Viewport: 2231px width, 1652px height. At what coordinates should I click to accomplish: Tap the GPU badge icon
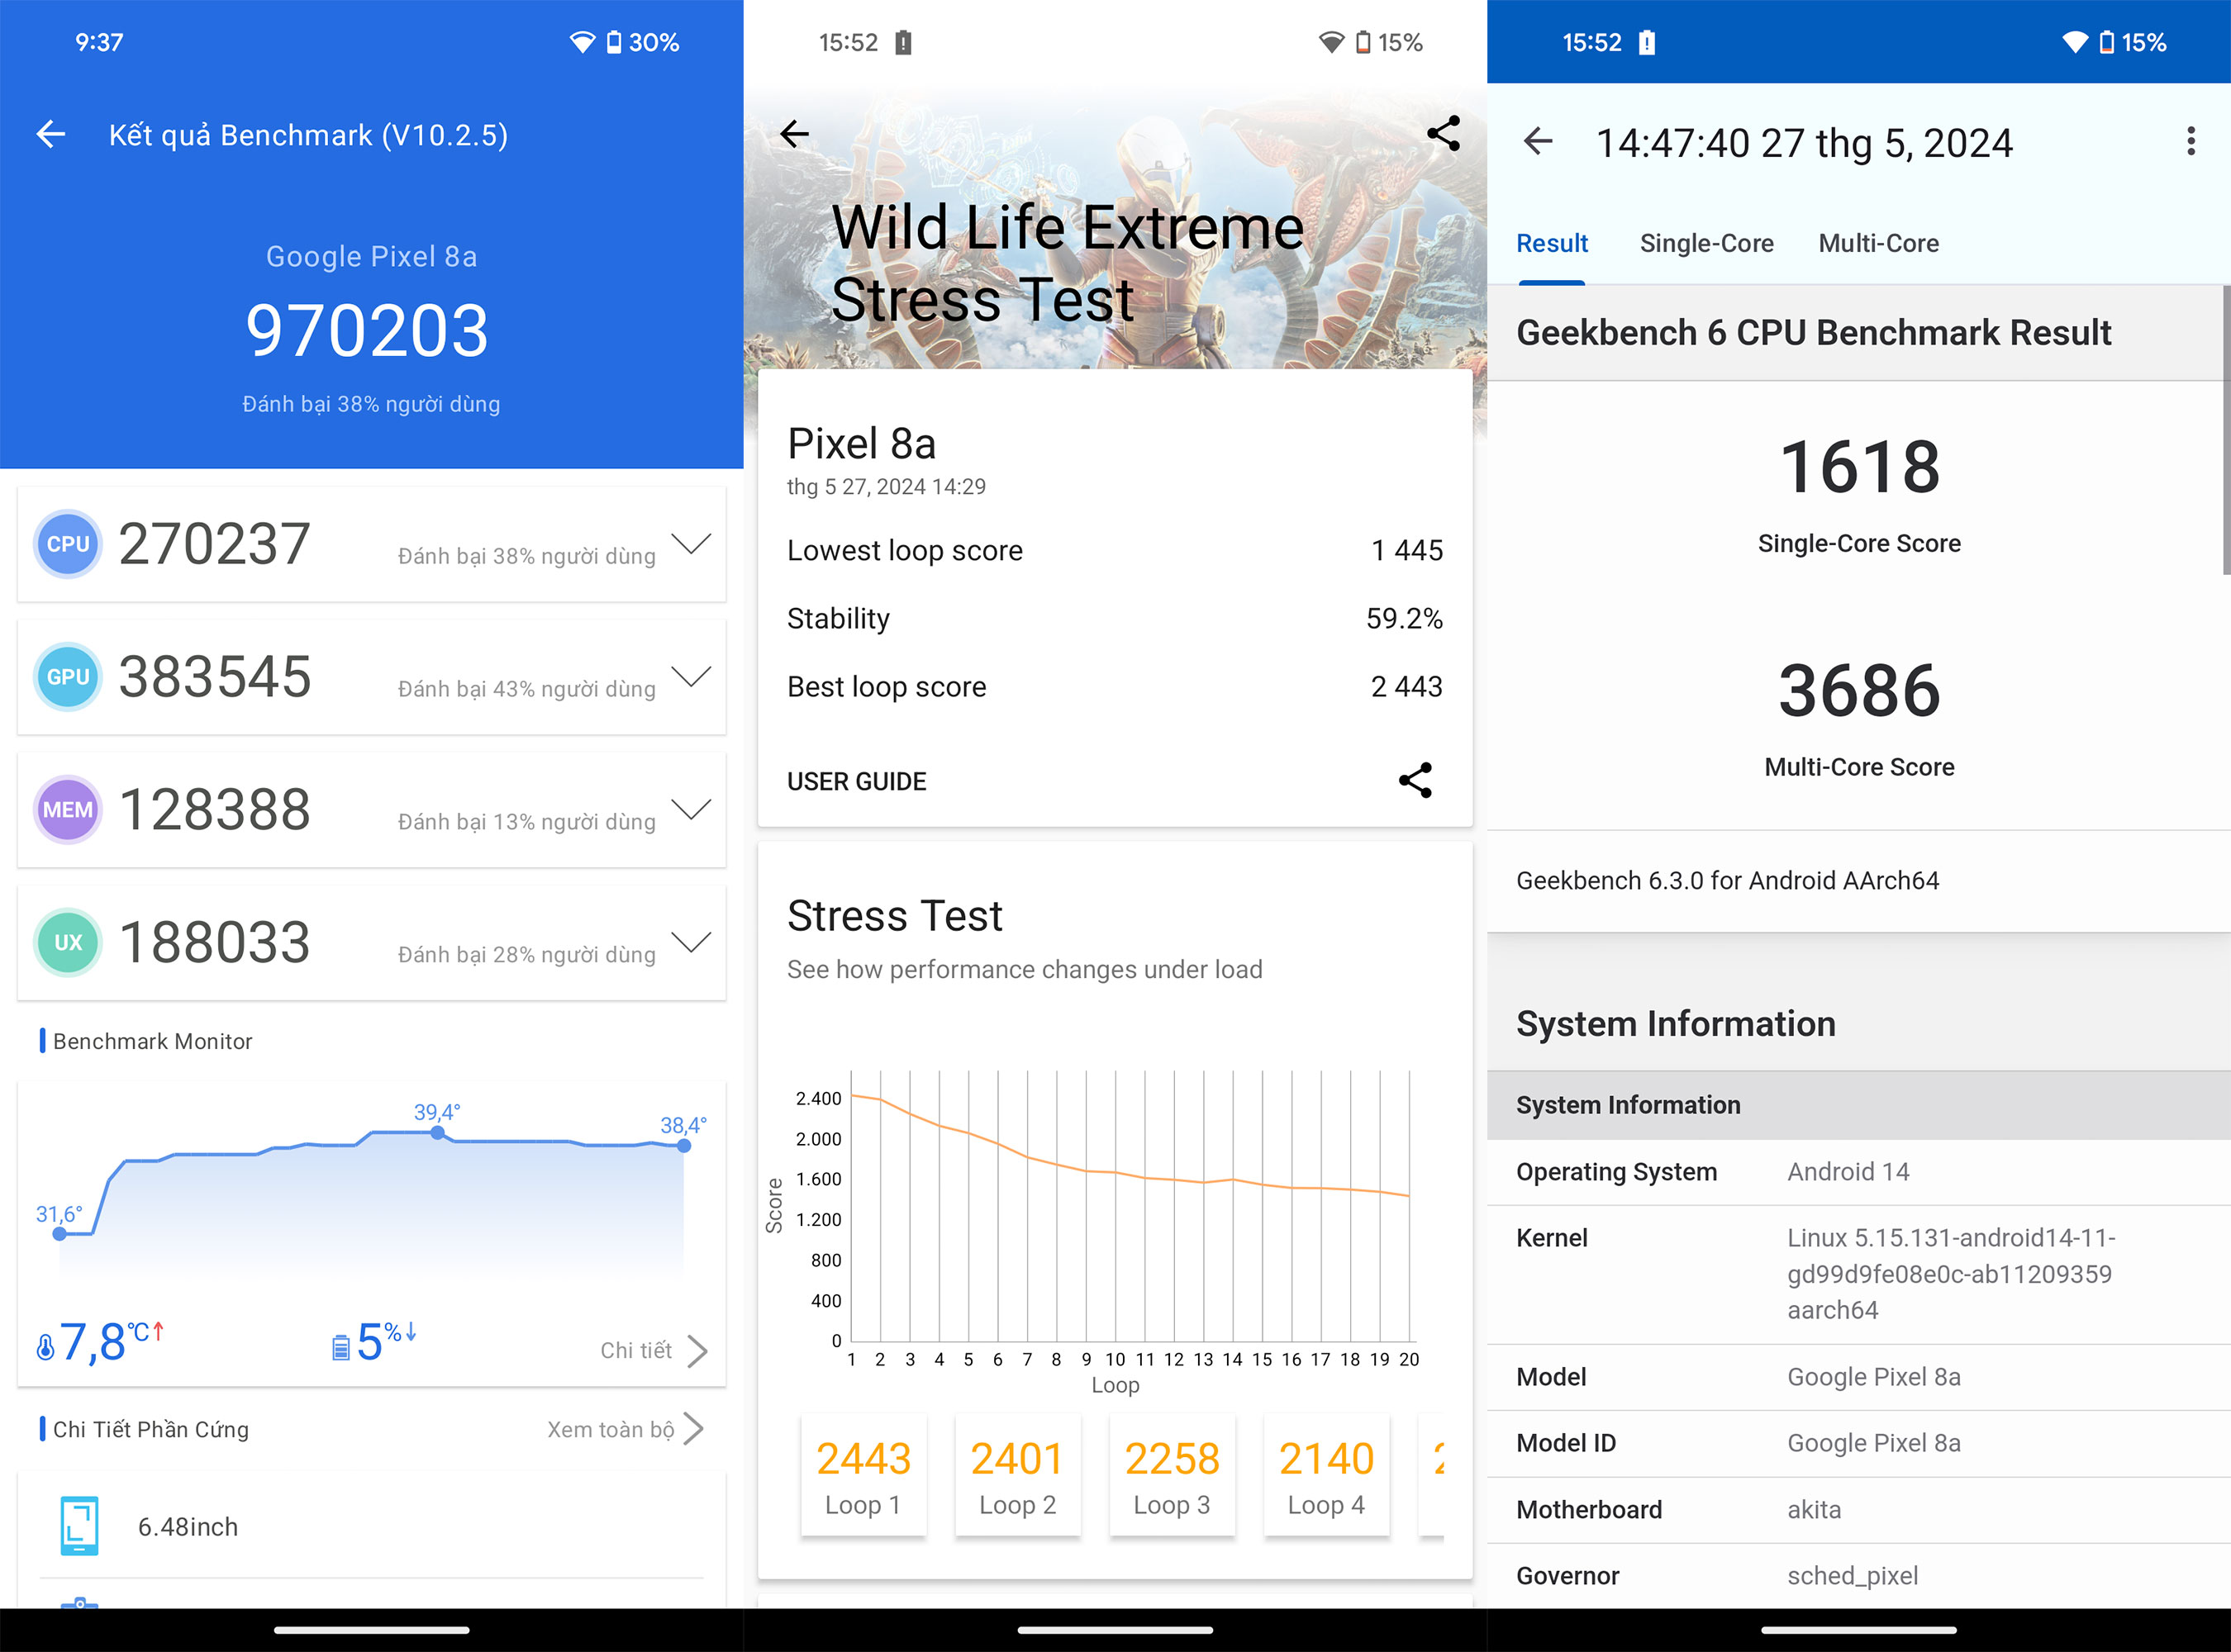pyautogui.click(x=68, y=677)
